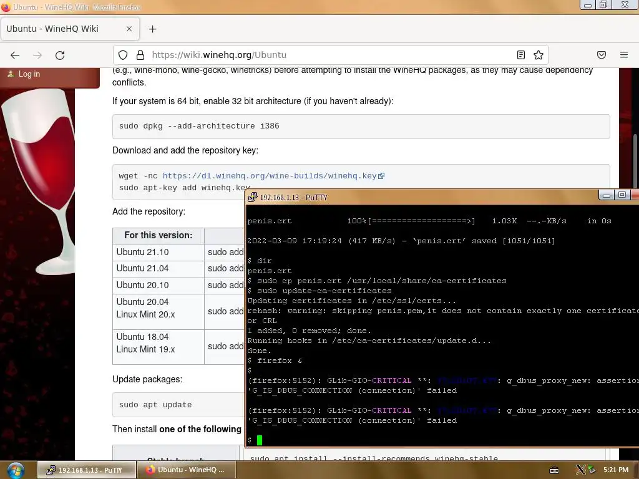Click the 'Ubuntu 21.10' table cell
This screenshot has height=479, width=639.
point(159,252)
